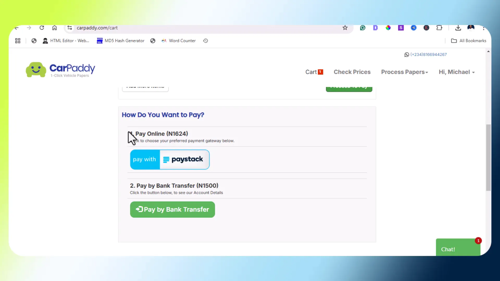Click the pay with Paystack button
The image size is (500, 281).
point(170,159)
